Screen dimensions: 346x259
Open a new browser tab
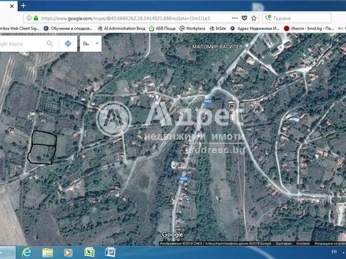(x=24, y=5)
